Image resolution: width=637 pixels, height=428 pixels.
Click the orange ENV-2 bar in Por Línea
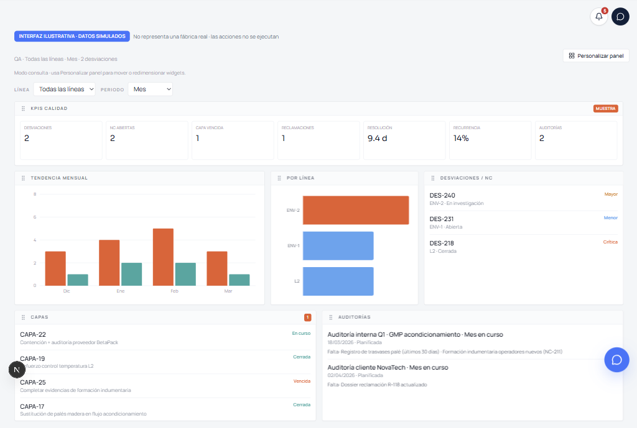click(x=356, y=210)
